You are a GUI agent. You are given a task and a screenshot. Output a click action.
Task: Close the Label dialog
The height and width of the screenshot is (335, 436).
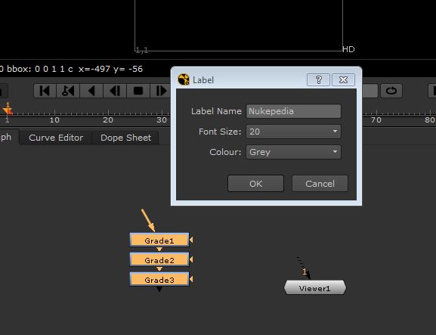click(x=343, y=80)
